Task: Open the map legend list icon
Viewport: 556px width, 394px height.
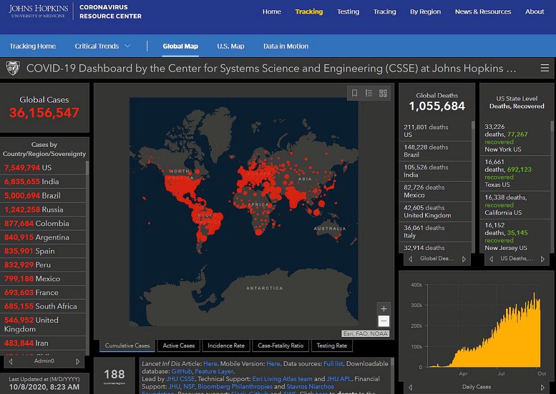Action: pos(369,93)
